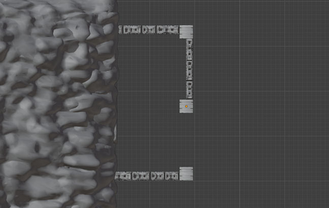Select the bottom-right corner block
The width and height of the screenshot is (329, 208).
point(186,174)
